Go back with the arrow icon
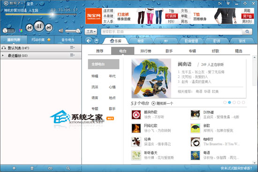 [89, 41]
